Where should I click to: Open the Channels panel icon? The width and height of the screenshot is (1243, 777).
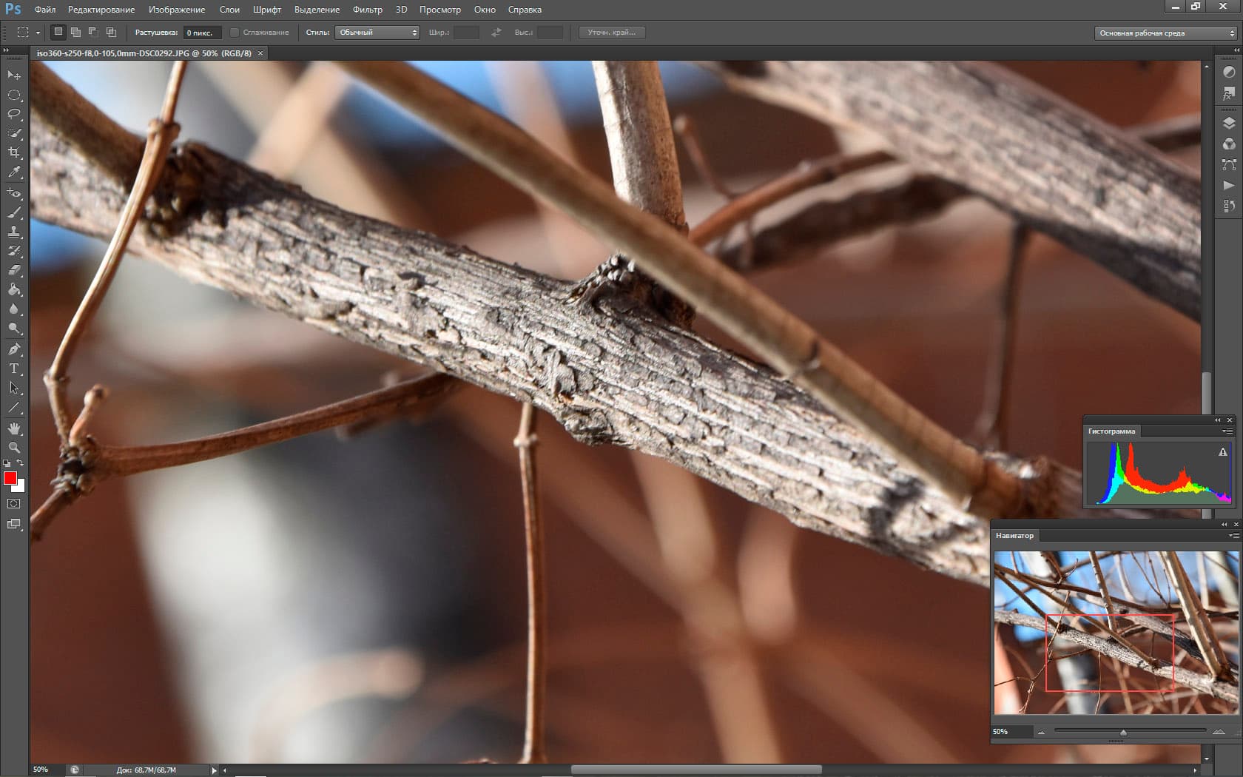click(x=1229, y=144)
